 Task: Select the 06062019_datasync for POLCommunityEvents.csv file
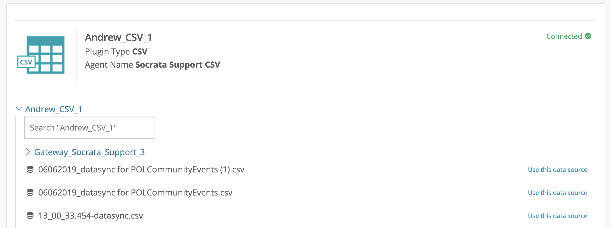[135, 193]
